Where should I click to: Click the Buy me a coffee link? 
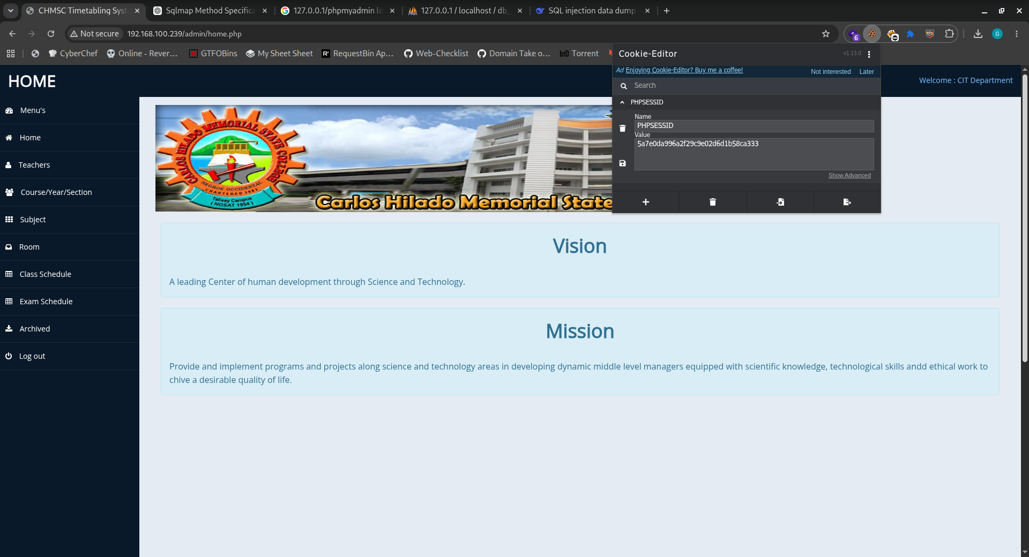[684, 70]
